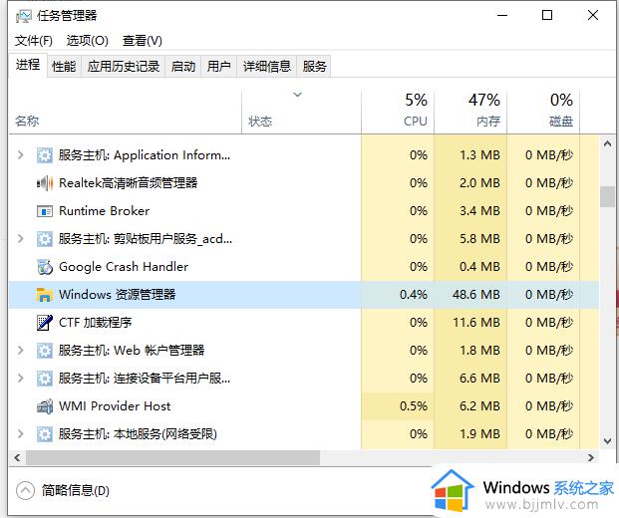Minimize the Task Manager window
Viewport: 619px width, 518px height.
[502, 15]
